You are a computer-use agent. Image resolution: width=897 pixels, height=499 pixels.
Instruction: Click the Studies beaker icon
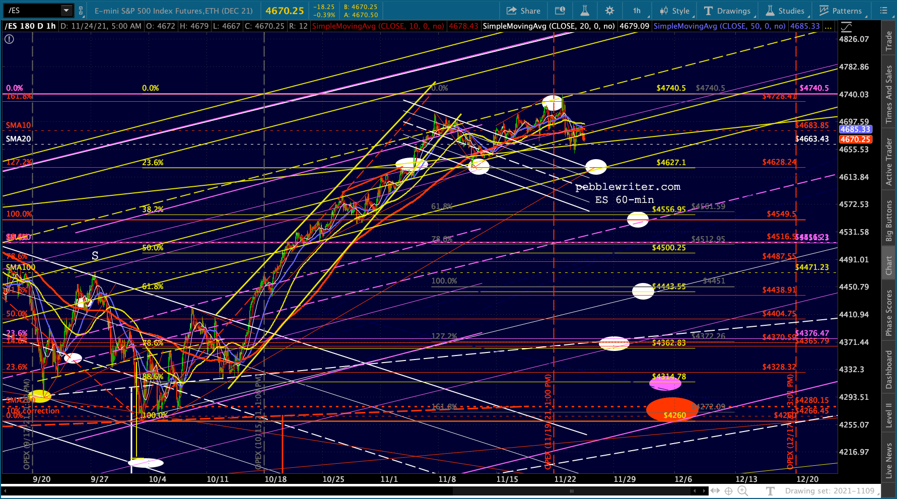[770, 11]
